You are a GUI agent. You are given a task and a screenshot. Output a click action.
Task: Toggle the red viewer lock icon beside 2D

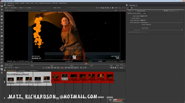tap(123, 11)
